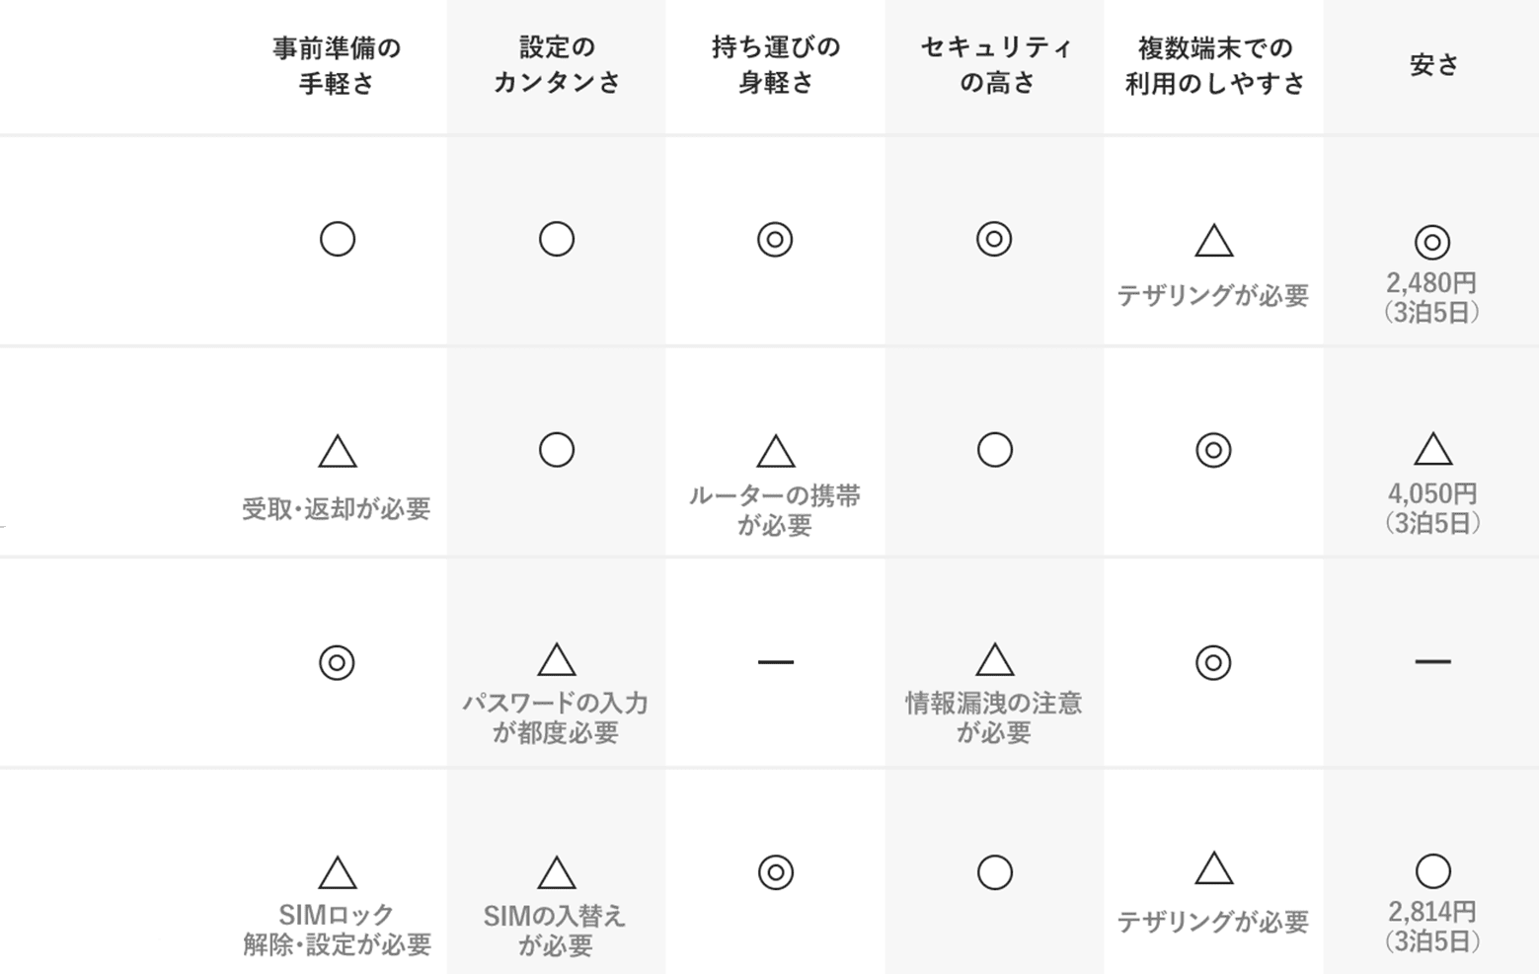1539x974 pixels.
Task: Click the triangle above 4,050円
Action: [1432, 450]
